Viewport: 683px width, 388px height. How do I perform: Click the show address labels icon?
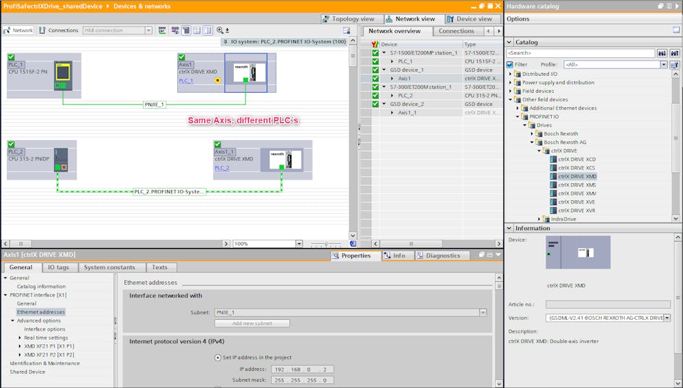(x=175, y=31)
